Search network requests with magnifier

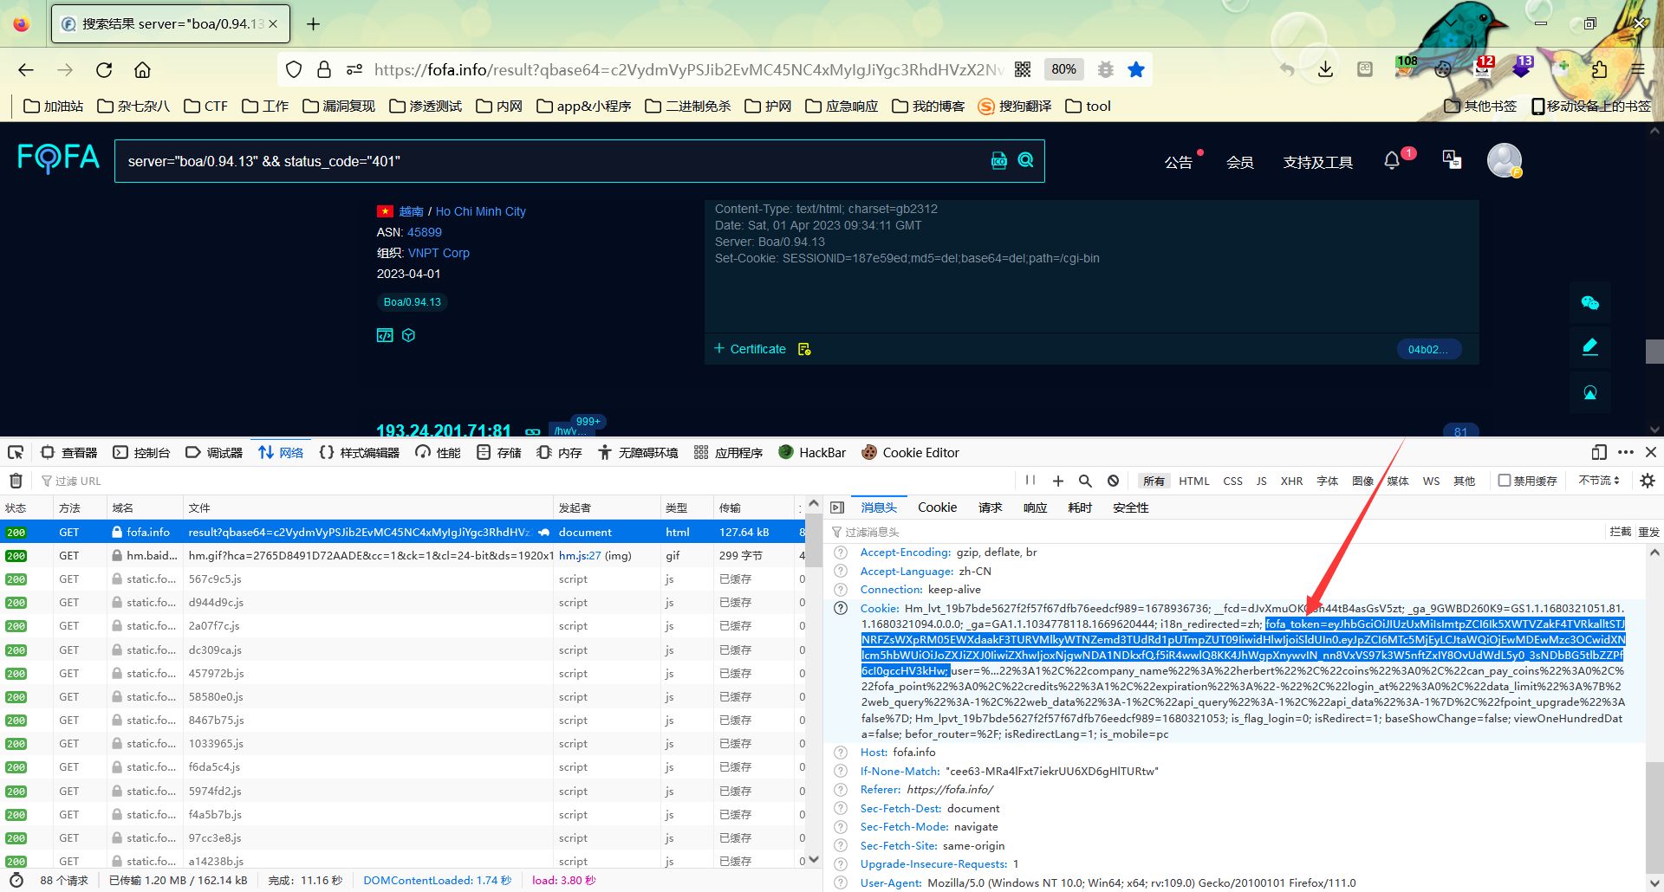[1085, 481]
